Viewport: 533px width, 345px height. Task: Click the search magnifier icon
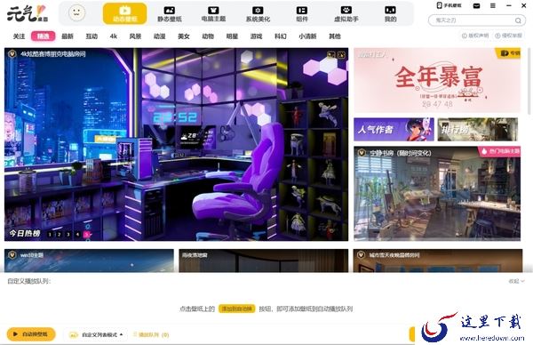click(x=518, y=20)
